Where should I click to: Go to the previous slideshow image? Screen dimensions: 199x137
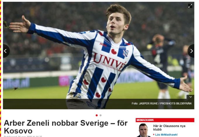tap(6, 51)
